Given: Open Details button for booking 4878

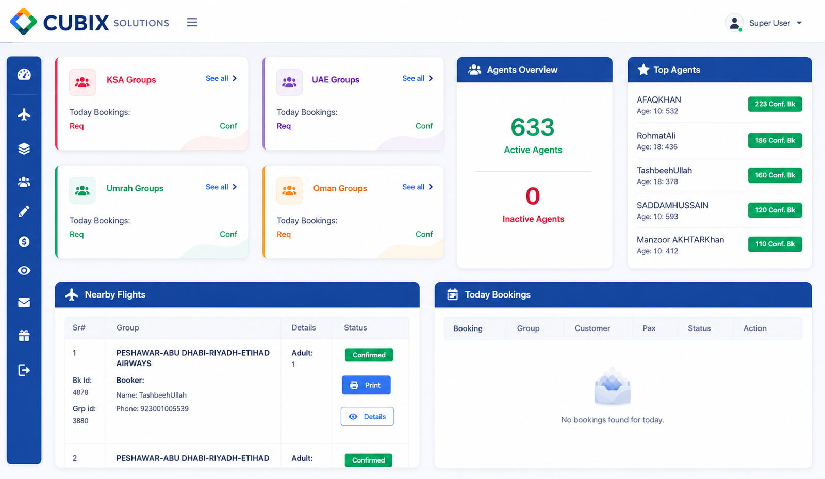Looking at the screenshot, I should click(367, 417).
